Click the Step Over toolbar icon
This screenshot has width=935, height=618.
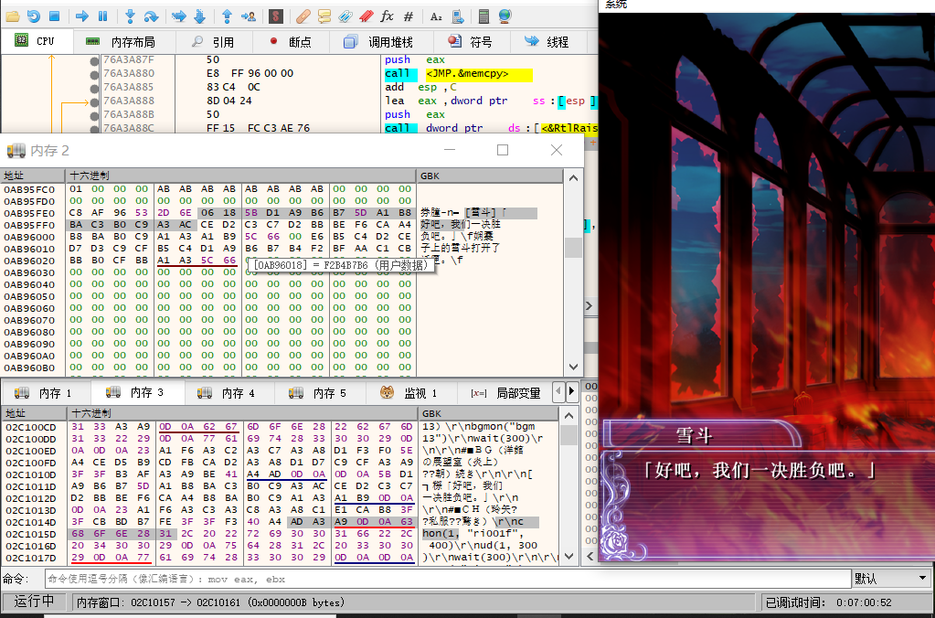pyautogui.click(x=151, y=16)
